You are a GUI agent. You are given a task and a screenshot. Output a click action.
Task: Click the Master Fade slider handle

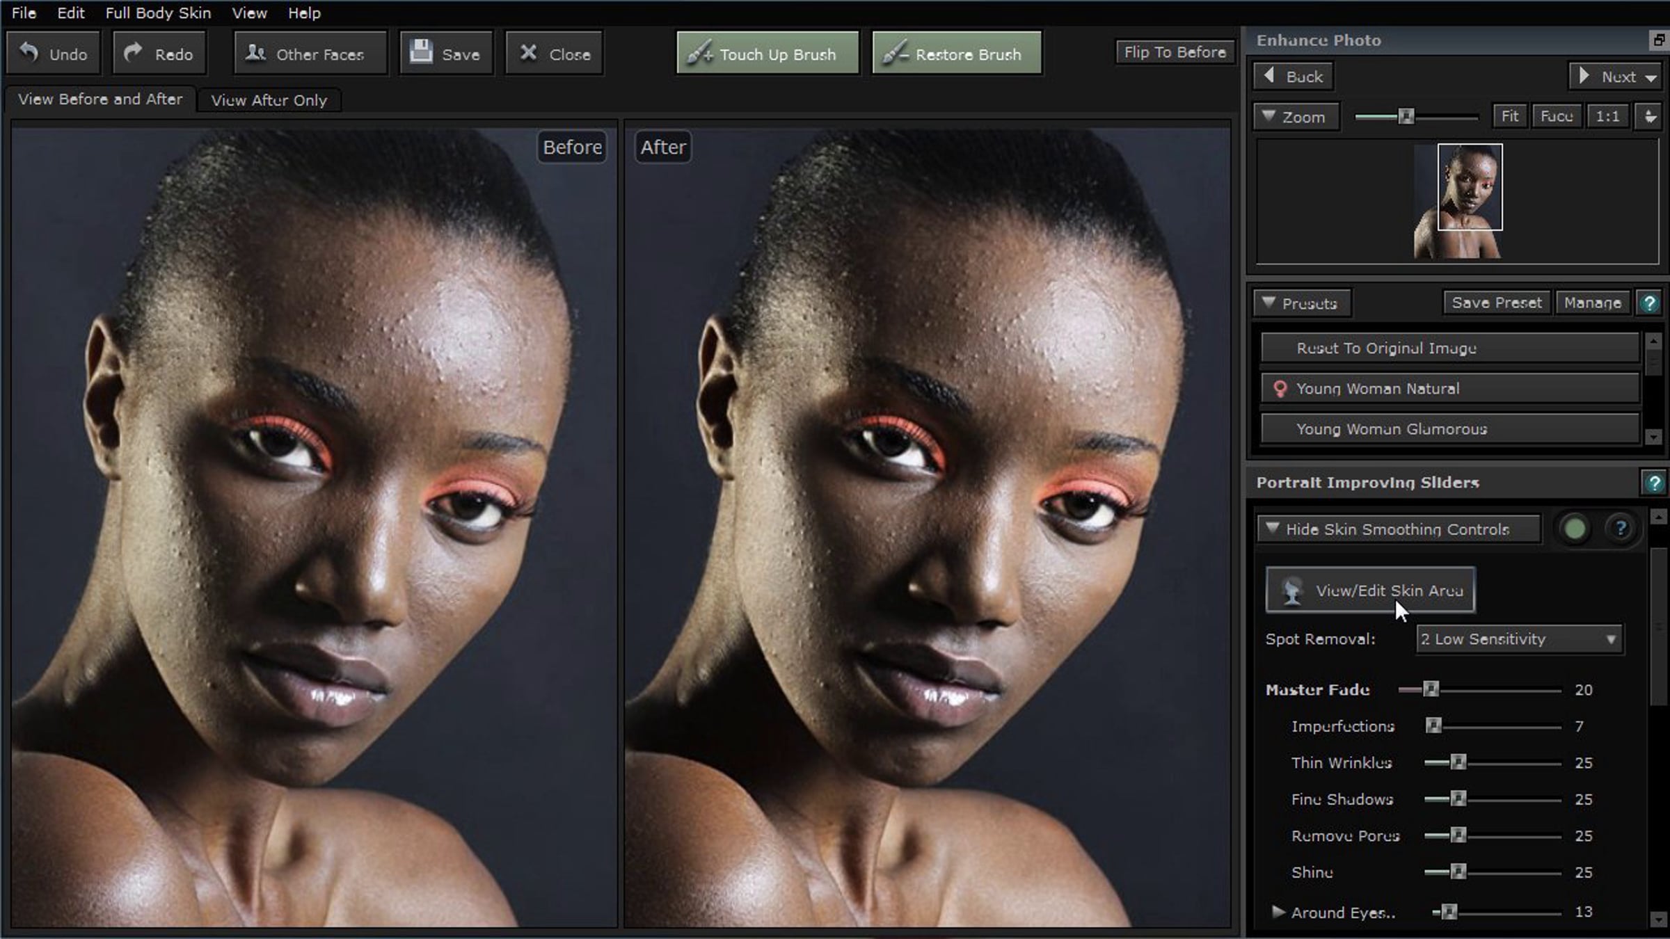pos(1430,689)
